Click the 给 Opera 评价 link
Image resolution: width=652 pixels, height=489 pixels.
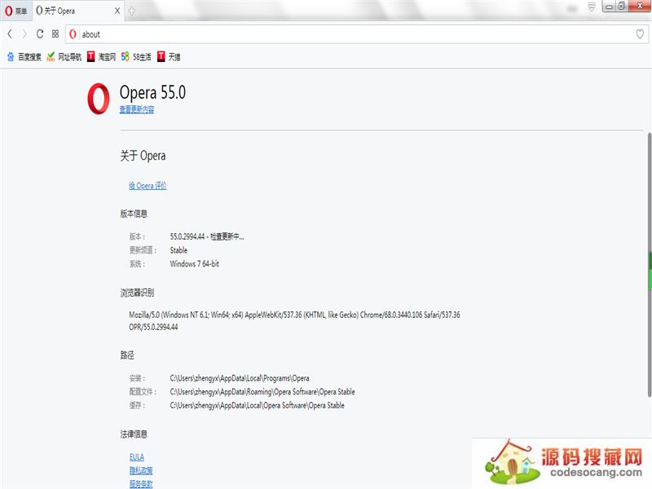tap(148, 186)
